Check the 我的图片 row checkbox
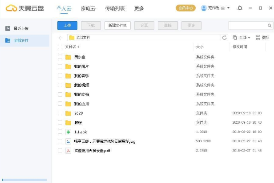Viewport: 274px width, 183px height. pos(60,66)
